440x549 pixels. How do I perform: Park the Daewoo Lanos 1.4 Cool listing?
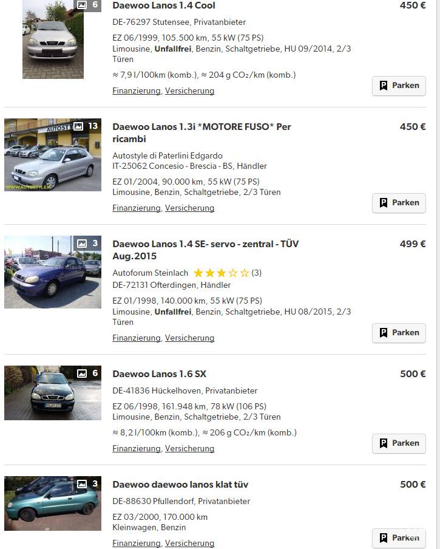click(399, 86)
